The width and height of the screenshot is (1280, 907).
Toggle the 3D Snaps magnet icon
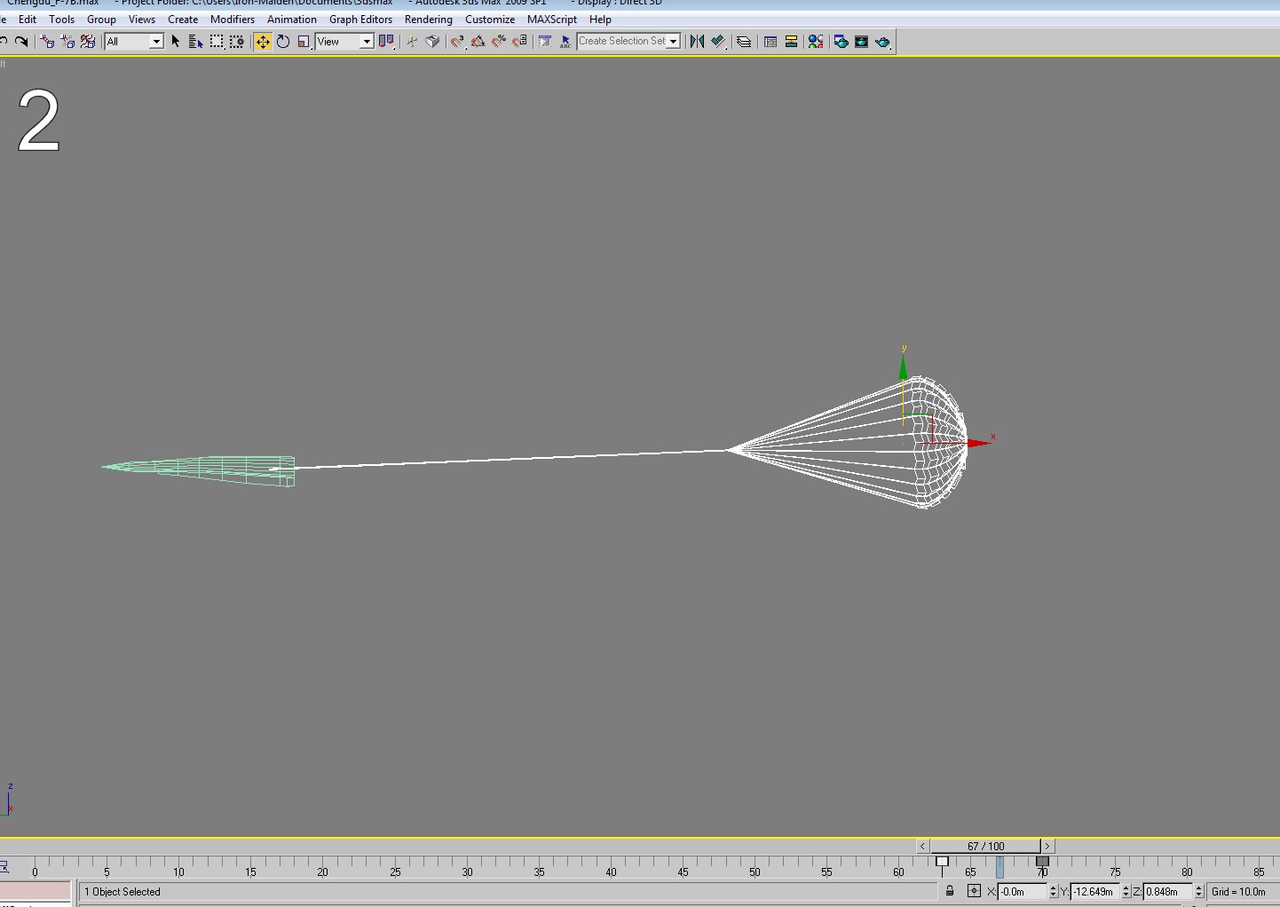tap(457, 42)
